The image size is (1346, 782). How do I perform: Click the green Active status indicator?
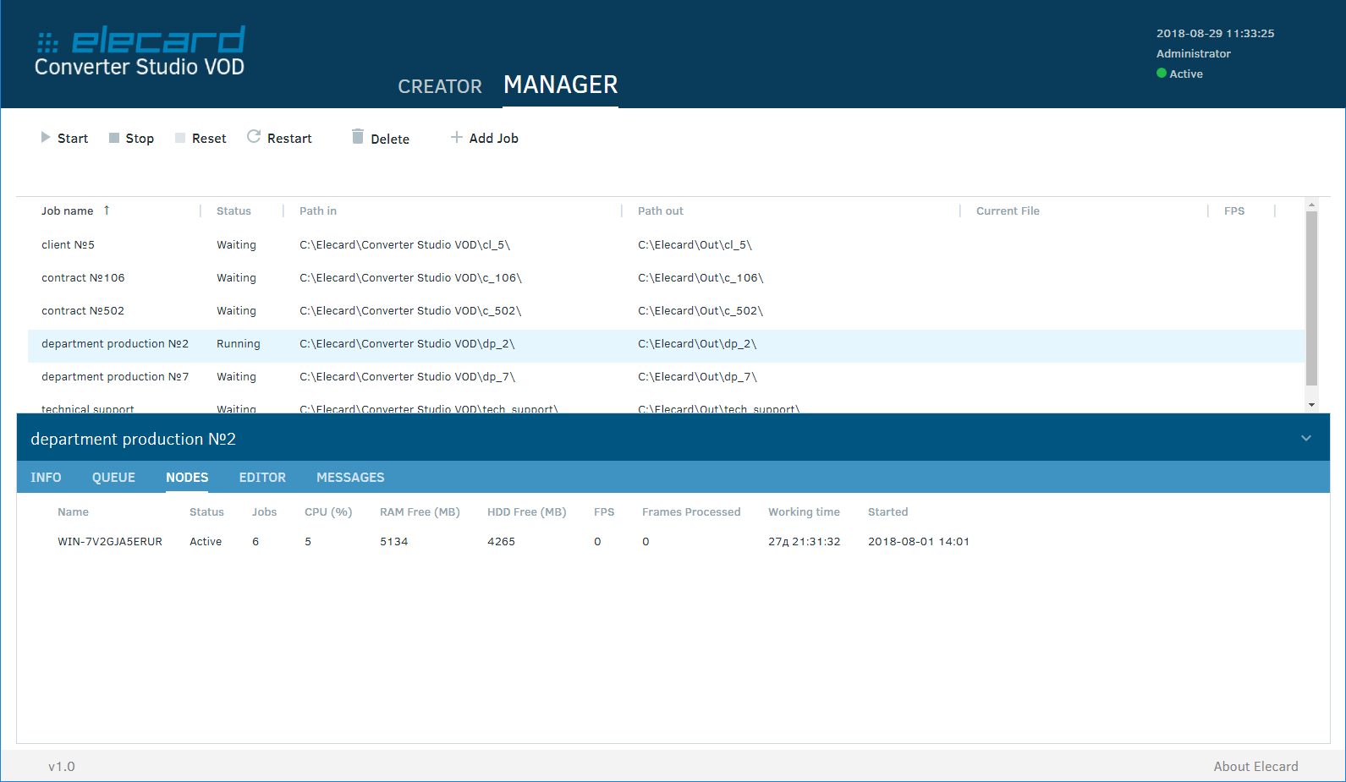pyautogui.click(x=1162, y=74)
